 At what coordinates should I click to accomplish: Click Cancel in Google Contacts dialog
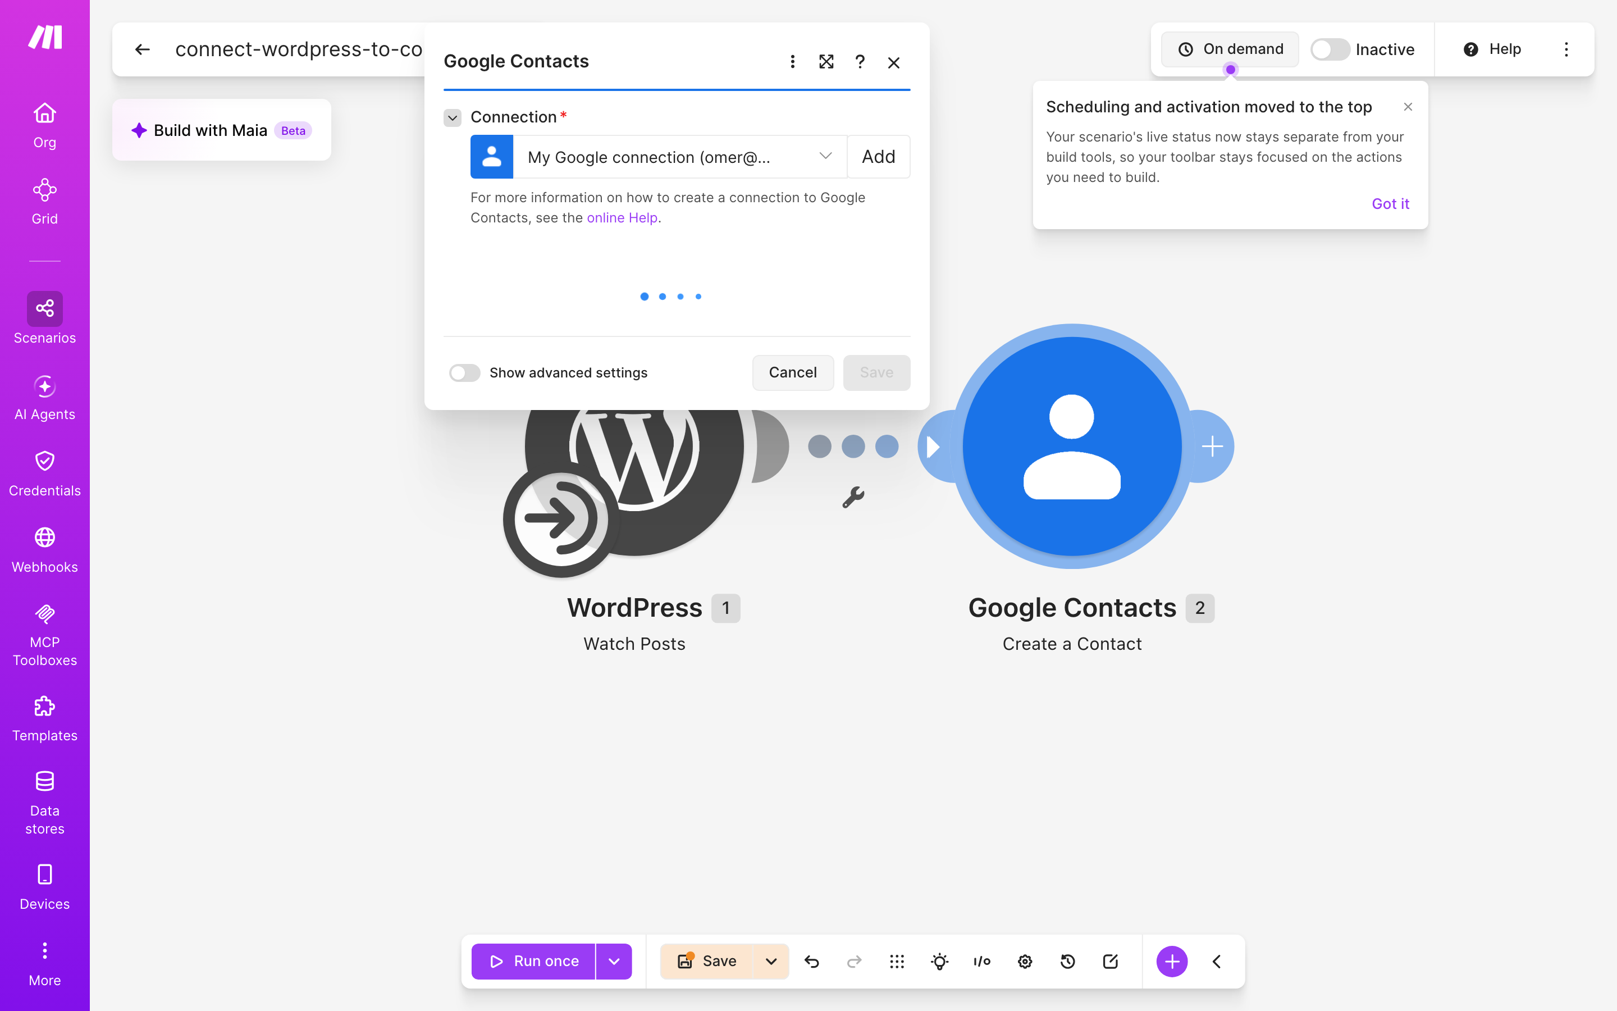(792, 372)
